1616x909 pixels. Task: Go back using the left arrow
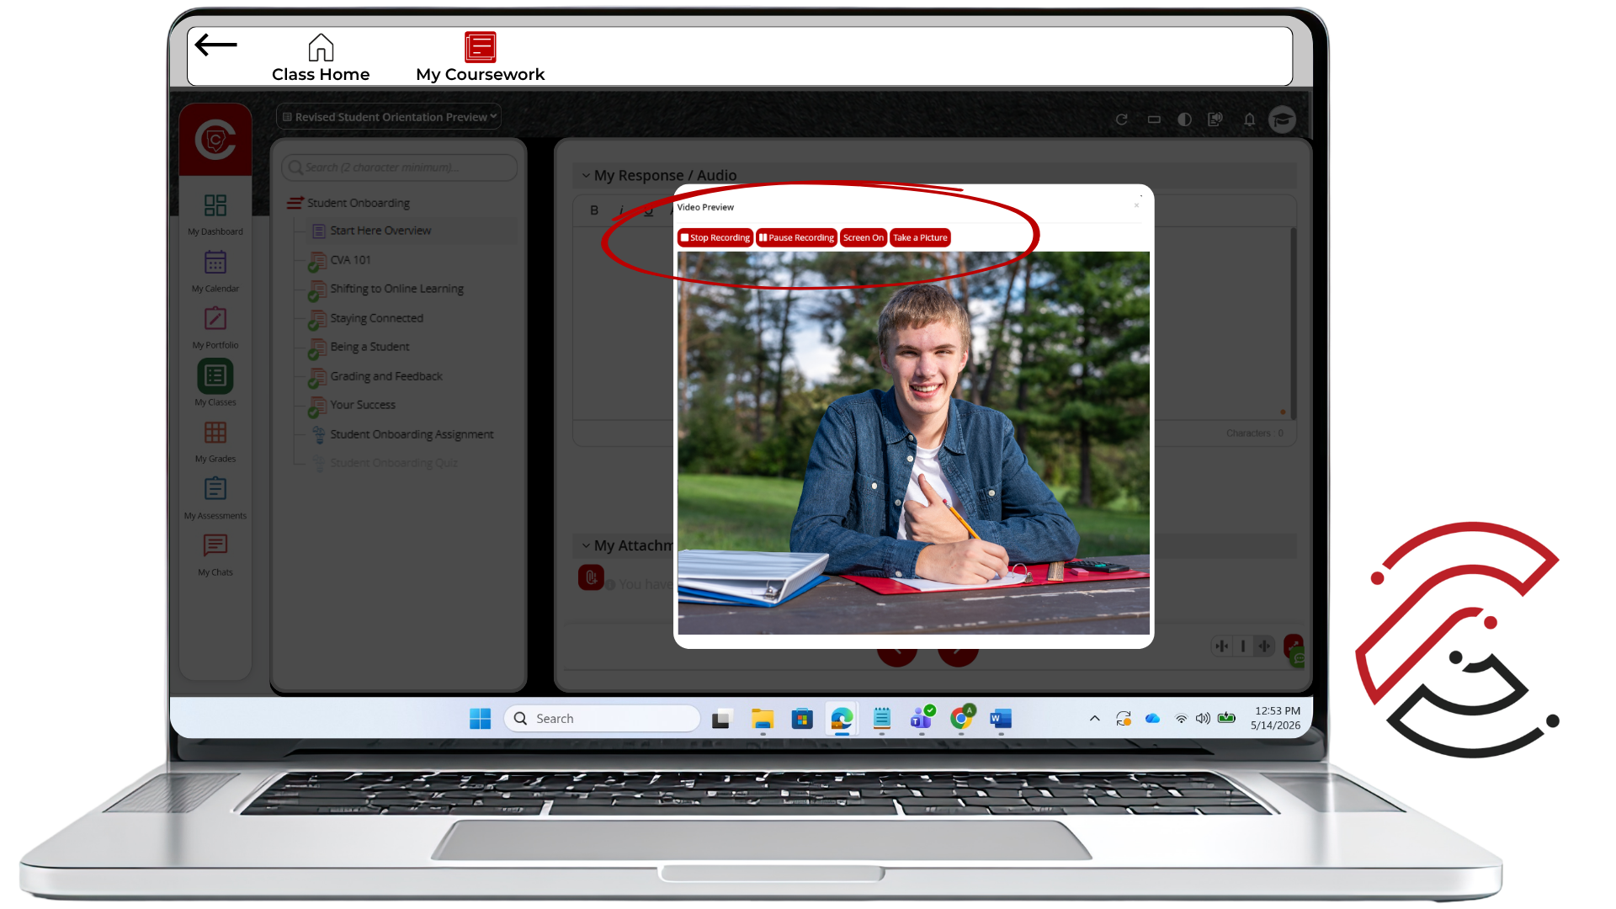point(215,45)
